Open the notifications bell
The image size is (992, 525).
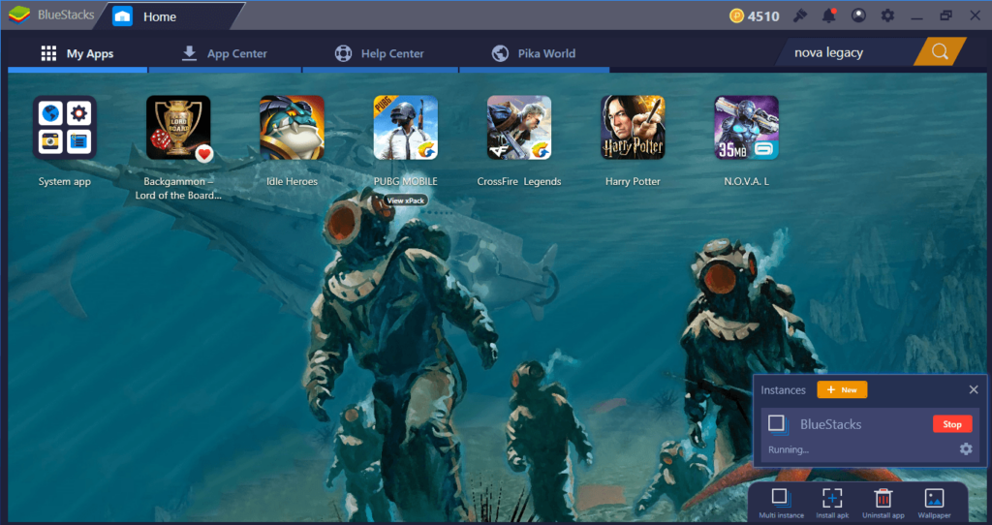829,15
